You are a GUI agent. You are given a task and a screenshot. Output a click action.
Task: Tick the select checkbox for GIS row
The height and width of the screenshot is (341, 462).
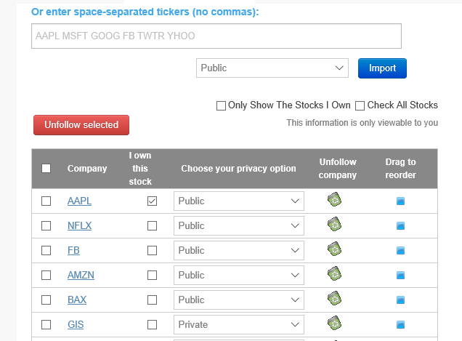point(46,325)
